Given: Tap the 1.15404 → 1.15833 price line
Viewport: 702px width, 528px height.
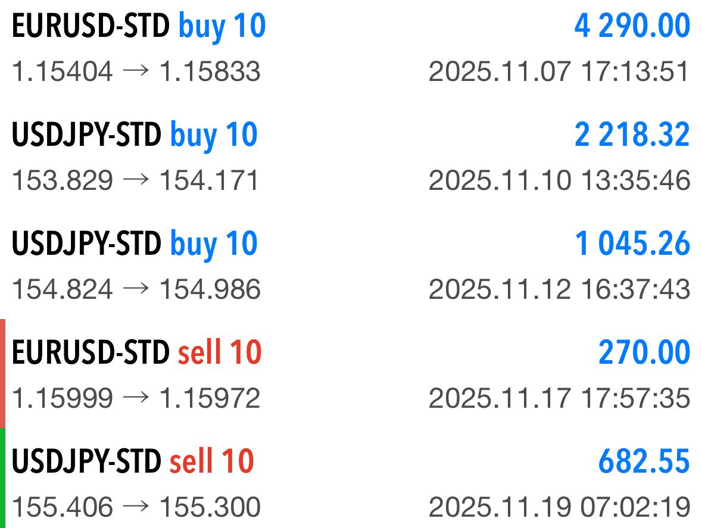Looking at the screenshot, I should (x=136, y=71).
